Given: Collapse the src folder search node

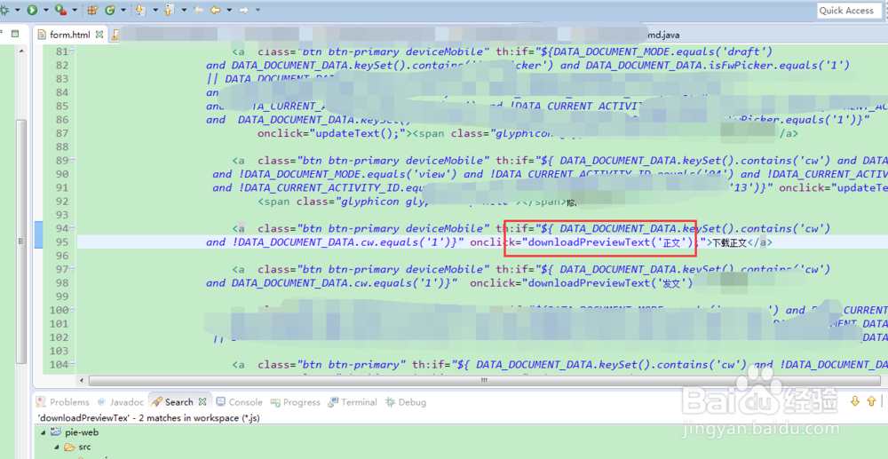Looking at the screenshot, I should click(57, 447).
